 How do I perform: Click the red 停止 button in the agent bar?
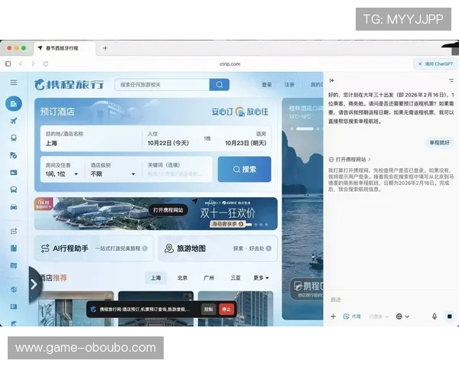[x=226, y=309]
